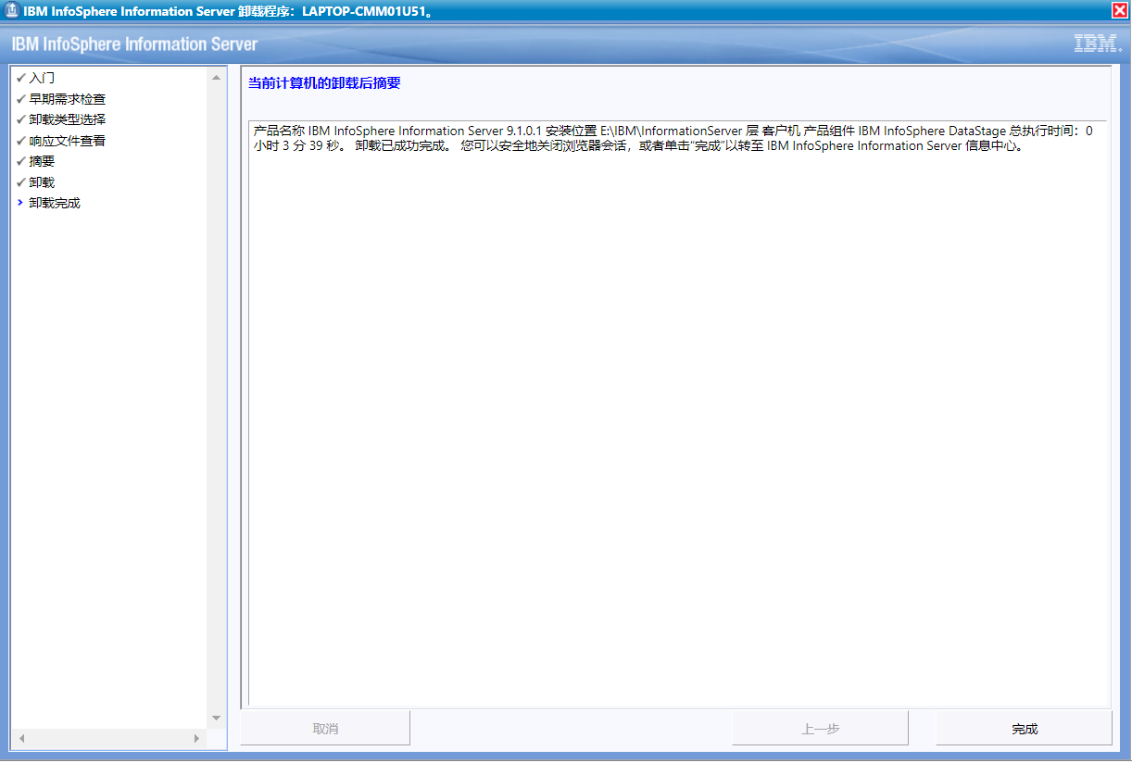Click the 完成 button to finish
Screen dimensions: 1132x763
click(x=1024, y=729)
